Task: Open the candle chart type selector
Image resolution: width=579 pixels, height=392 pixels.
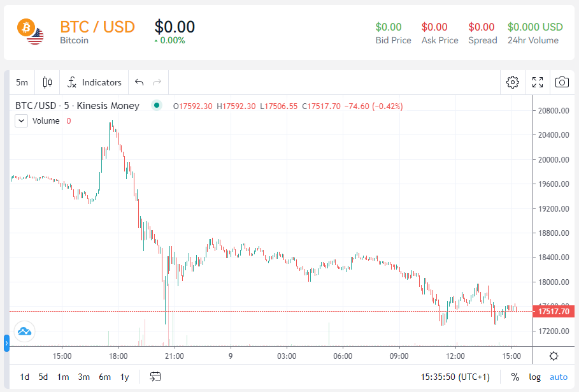Action: tap(46, 82)
